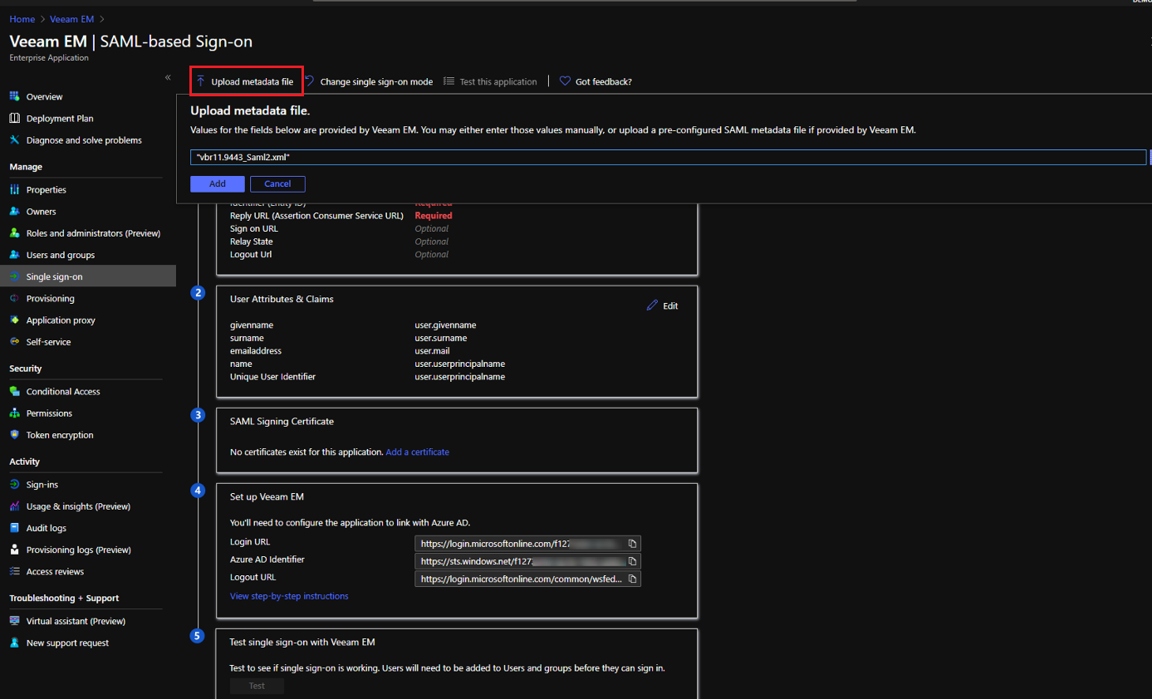Click the Overview sidebar icon

click(x=14, y=96)
